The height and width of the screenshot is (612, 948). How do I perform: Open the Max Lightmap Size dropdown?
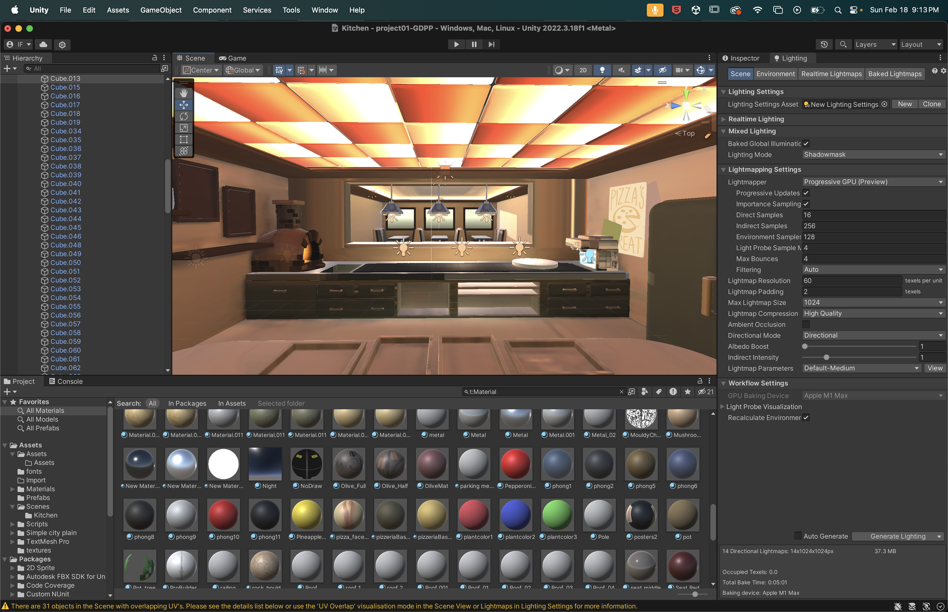click(x=873, y=303)
